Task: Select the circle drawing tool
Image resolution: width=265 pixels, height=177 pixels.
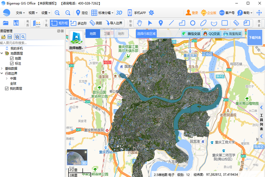Action: (192, 23)
